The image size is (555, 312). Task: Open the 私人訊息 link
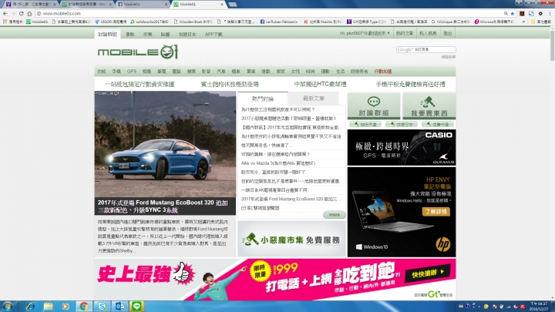pos(428,33)
